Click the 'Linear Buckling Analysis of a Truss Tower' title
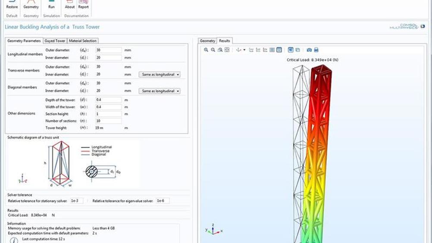 point(52,27)
